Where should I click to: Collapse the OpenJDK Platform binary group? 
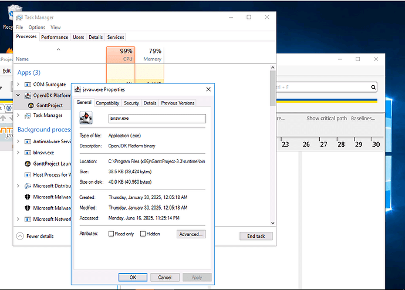(x=19, y=95)
